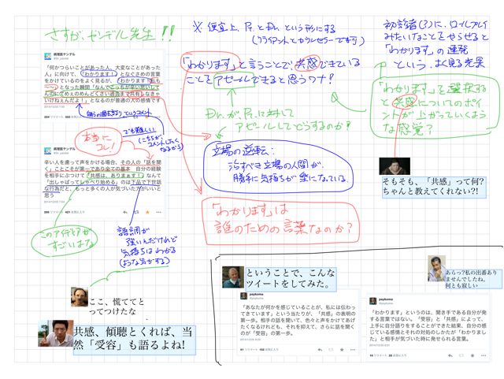The height and width of the screenshot is (379, 504).
Task: Favorite the psykoma 「わかります」というのは tweet
Action: click(472, 355)
